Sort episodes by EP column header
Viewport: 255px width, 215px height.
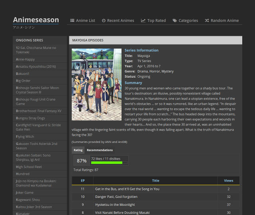82,181
